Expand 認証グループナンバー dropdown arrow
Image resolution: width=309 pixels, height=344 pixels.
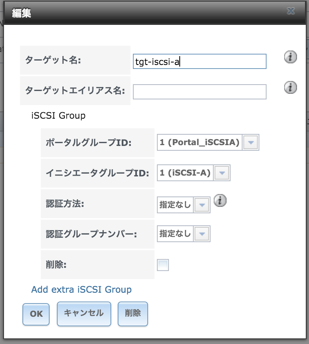click(202, 234)
